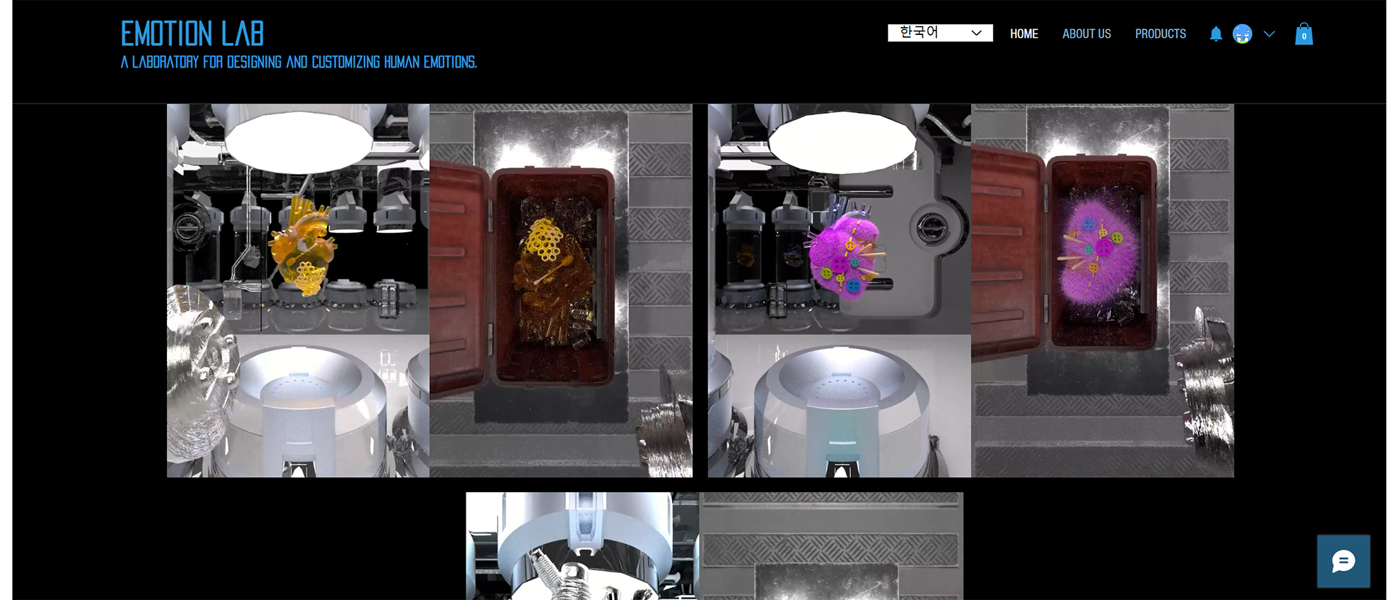Click the blue user avatar icon

[x=1242, y=34]
